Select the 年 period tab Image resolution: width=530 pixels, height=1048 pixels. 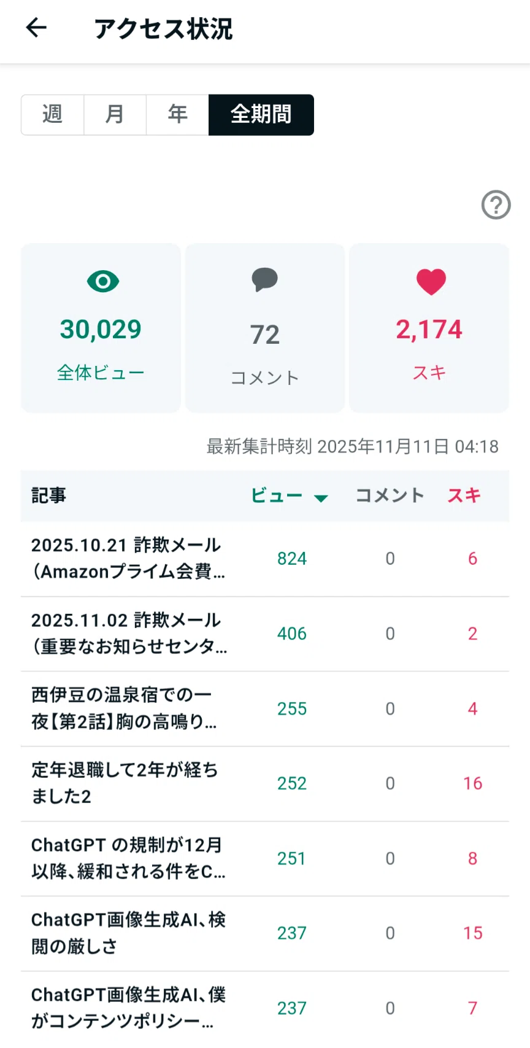(x=178, y=115)
